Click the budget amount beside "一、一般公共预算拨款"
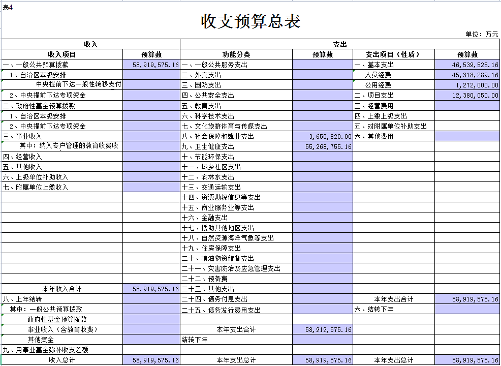 tap(151, 65)
